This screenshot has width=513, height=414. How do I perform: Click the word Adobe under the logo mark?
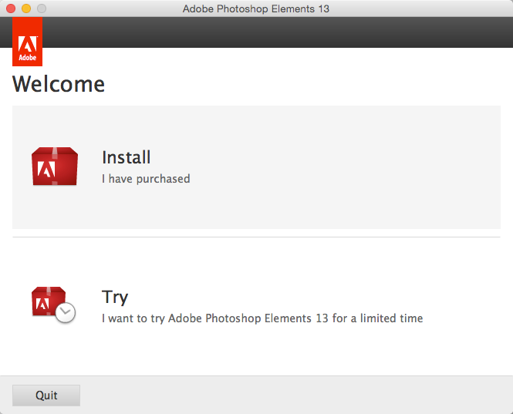[x=28, y=57]
